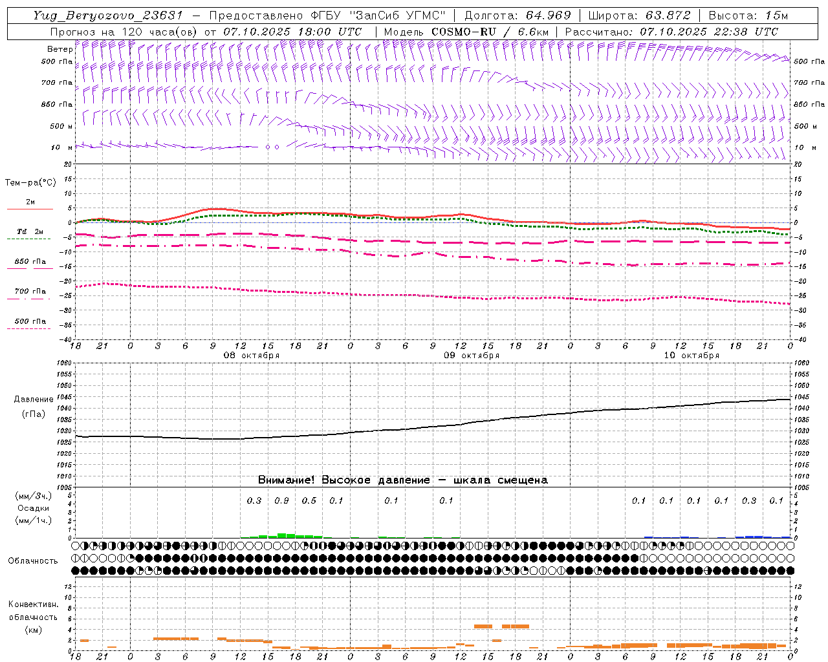The width and height of the screenshot is (828, 662).
Task: Click the high pressure warning 'Внимание! Высокое давление'
Action: 343,480
